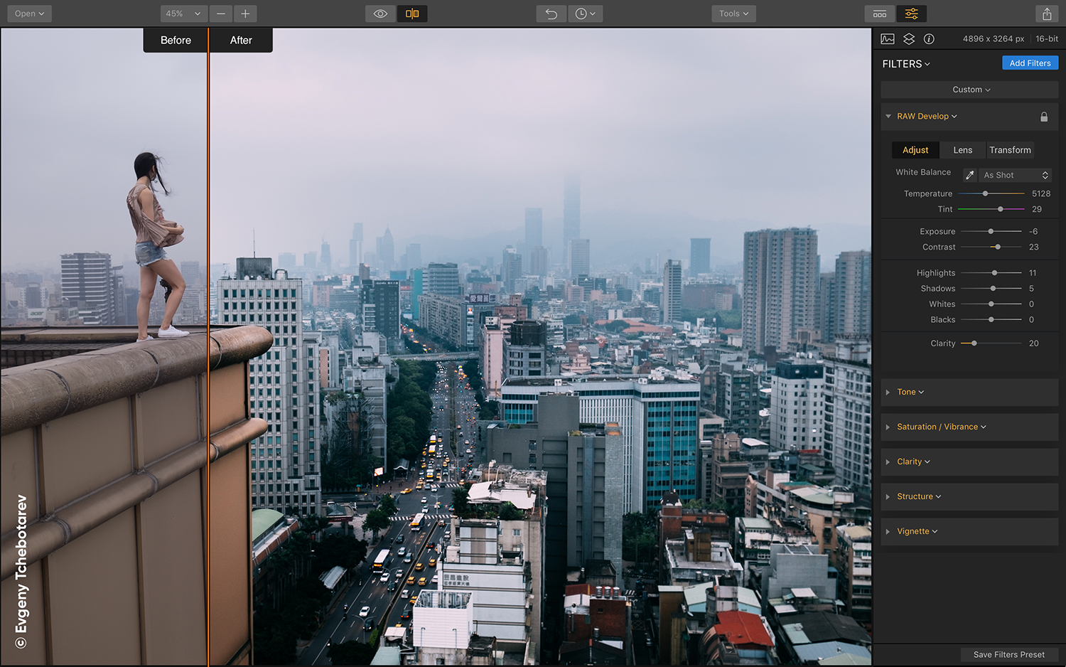Click the Temperature slider handle
The image size is (1066, 667).
coord(985,193)
